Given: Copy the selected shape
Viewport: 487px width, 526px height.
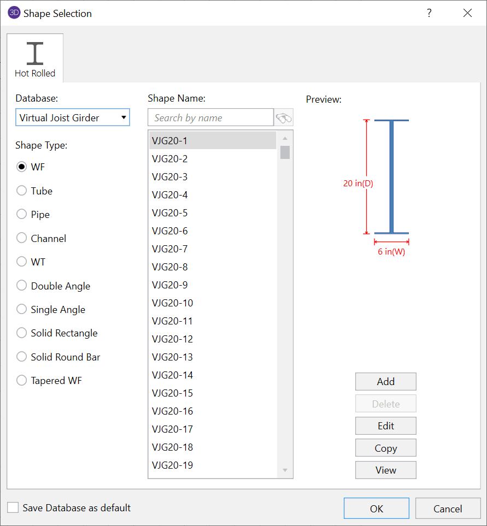Looking at the screenshot, I should click(x=385, y=447).
